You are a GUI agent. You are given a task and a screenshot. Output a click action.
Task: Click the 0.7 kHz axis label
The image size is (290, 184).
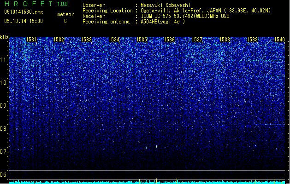(4, 152)
